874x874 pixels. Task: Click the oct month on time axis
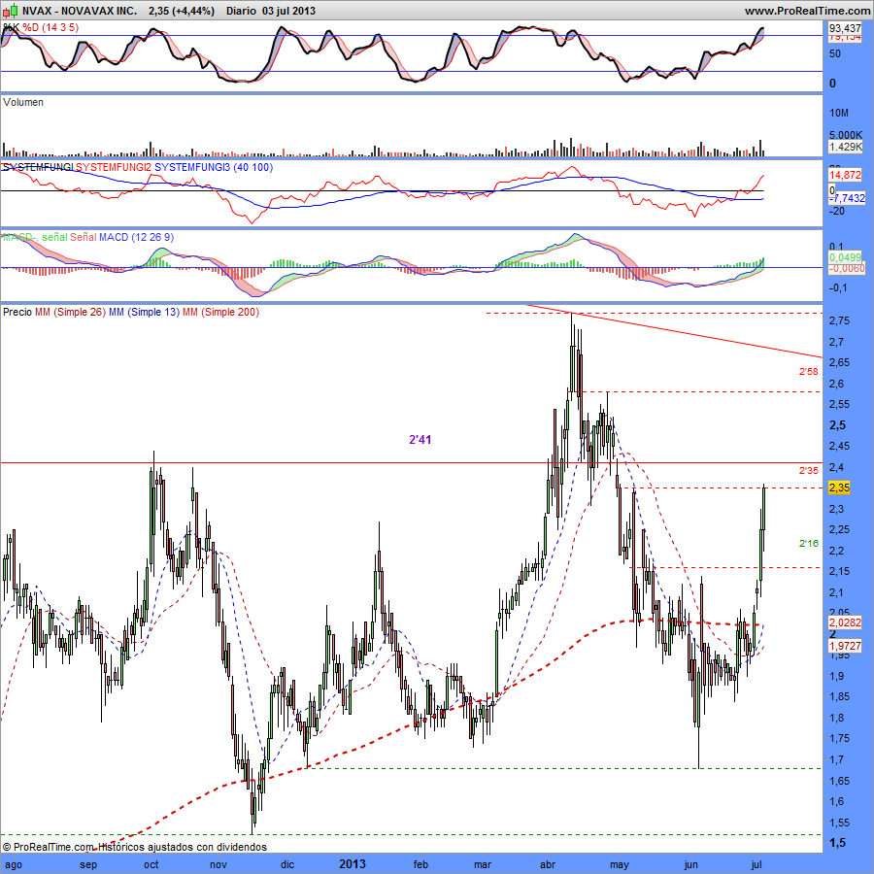(x=151, y=865)
